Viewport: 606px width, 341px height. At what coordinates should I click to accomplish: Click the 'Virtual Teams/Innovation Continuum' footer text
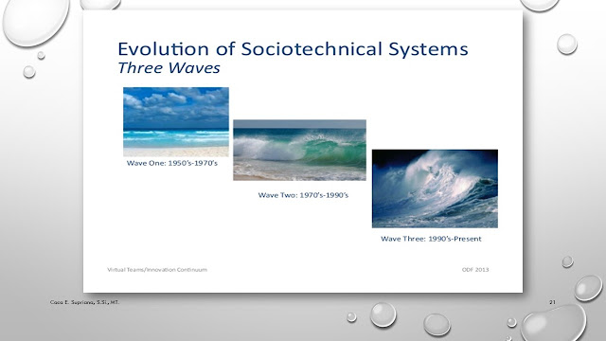click(x=157, y=269)
